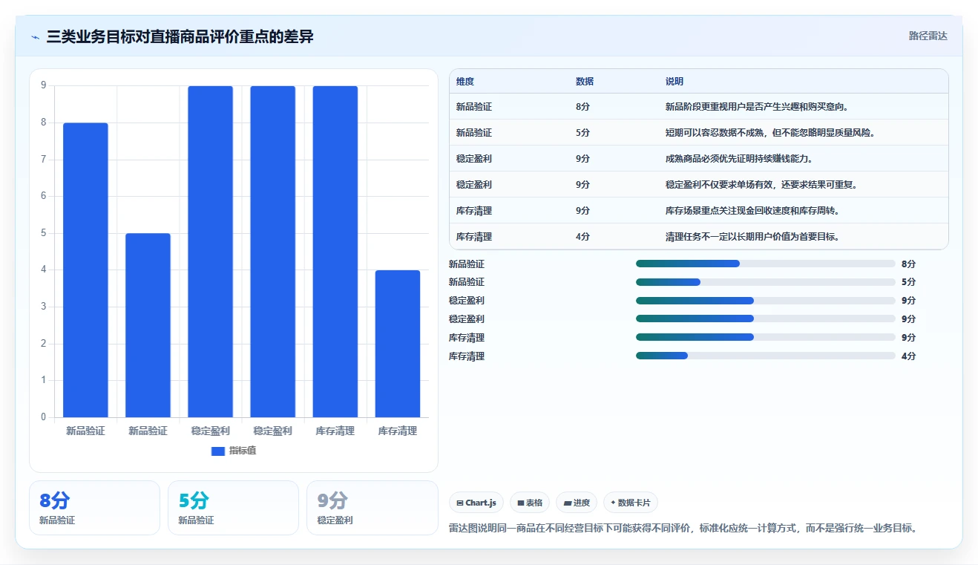
Task: Click the 说明 table column header
Action: [x=675, y=82]
